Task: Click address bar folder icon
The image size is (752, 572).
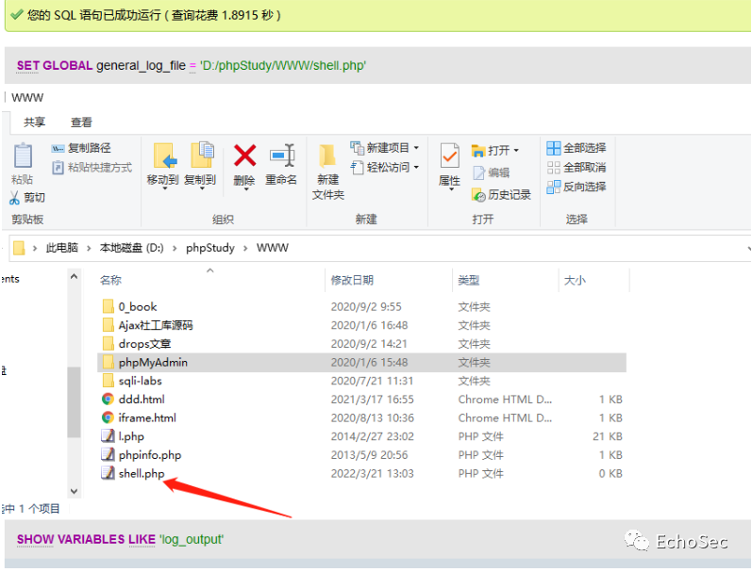Action: 19,248
